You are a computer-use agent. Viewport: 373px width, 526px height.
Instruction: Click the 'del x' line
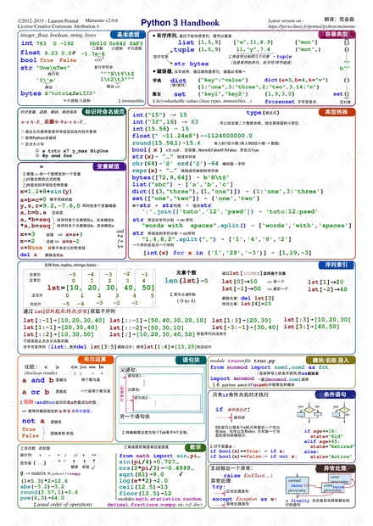[x=29, y=255]
